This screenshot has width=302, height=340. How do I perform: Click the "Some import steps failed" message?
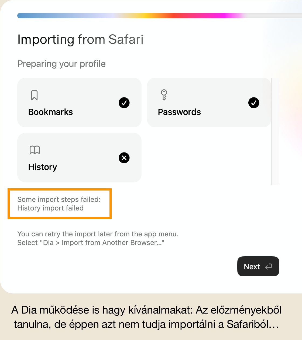(x=59, y=199)
